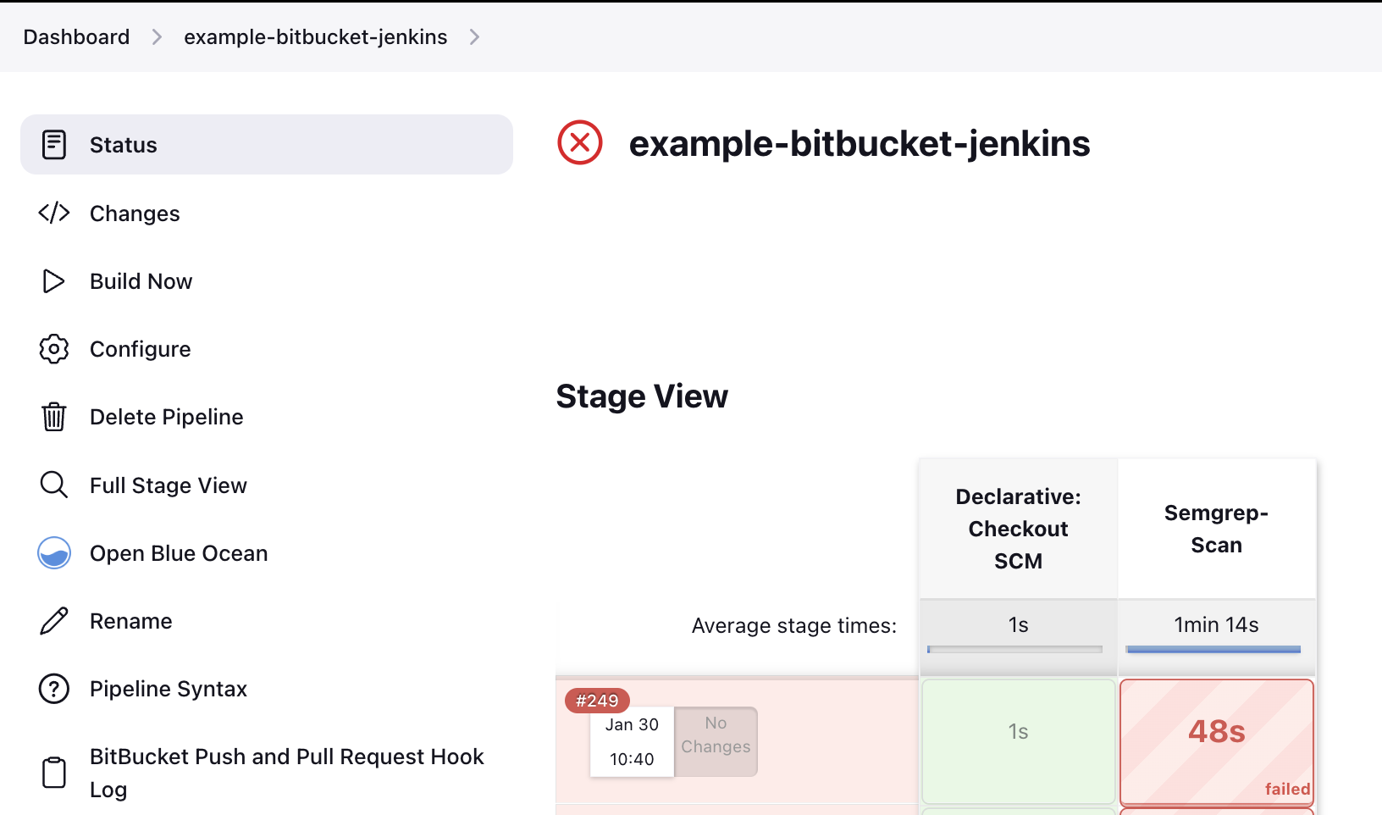Click the Pipeline Syntax question mark icon
Image resolution: width=1382 pixels, height=815 pixels.
pos(54,689)
